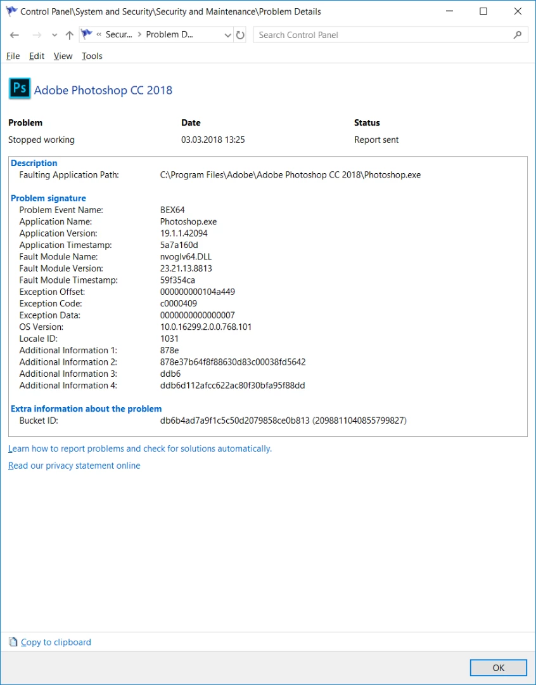
Task: Open the Tools menu
Action: coord(92,56)
